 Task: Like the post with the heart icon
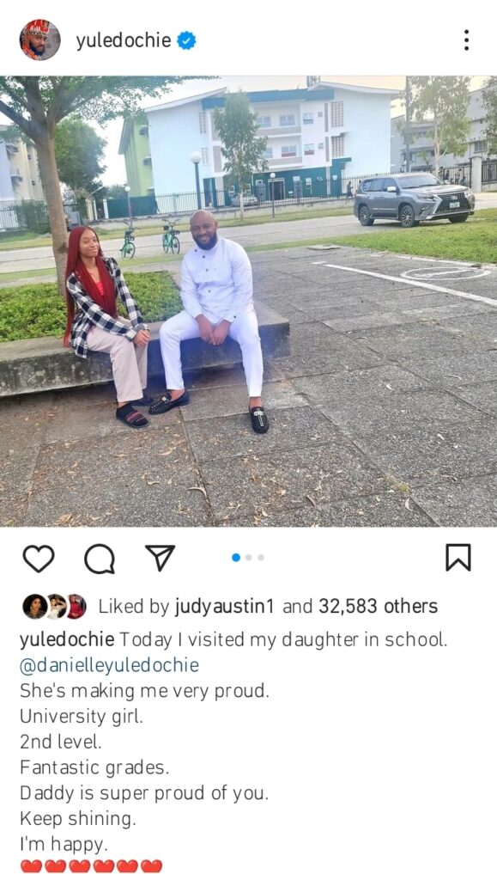coord(39,558)
